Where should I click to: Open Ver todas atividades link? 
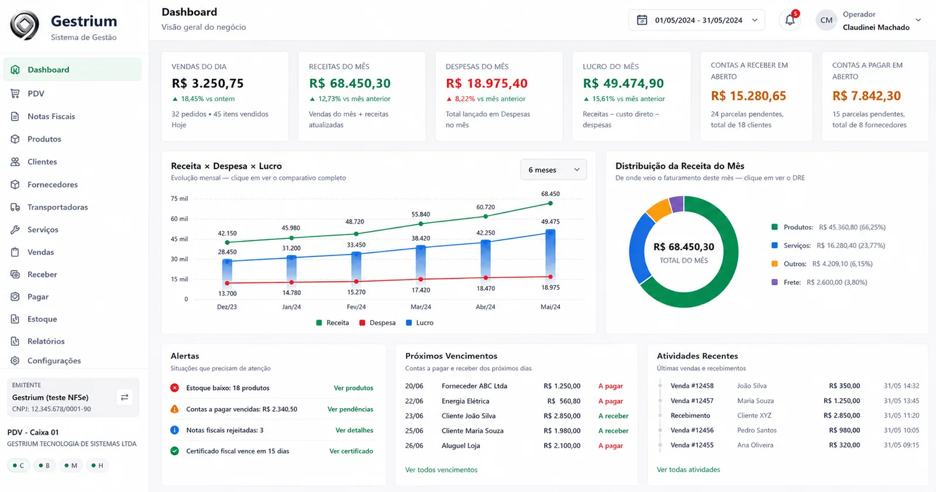pos(688,470)
